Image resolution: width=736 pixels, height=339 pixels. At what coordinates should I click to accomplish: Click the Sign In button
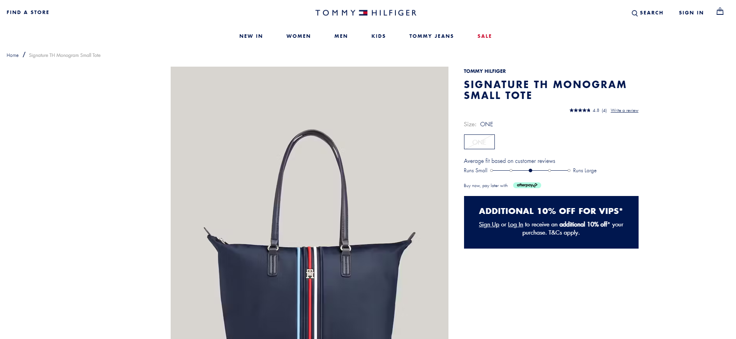[691, 13]
